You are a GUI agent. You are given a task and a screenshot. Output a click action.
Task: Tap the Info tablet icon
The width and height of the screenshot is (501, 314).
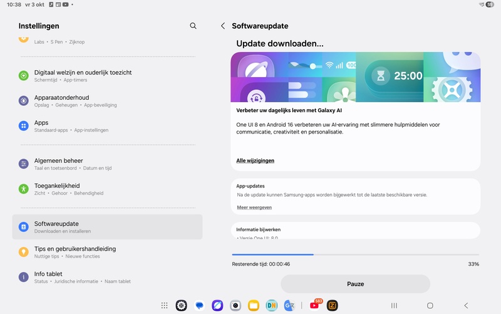[x=24, y=277]
